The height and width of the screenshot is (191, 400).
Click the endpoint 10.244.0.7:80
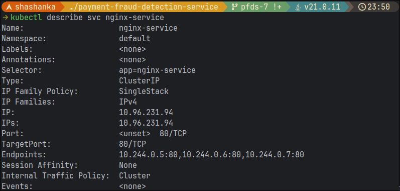275,154
